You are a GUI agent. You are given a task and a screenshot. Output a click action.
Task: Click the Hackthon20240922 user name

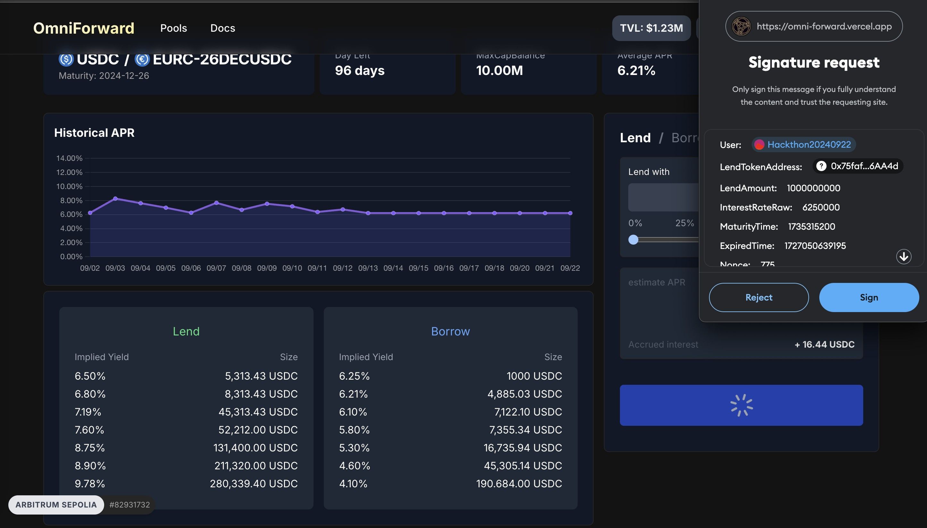pos(809,145)
